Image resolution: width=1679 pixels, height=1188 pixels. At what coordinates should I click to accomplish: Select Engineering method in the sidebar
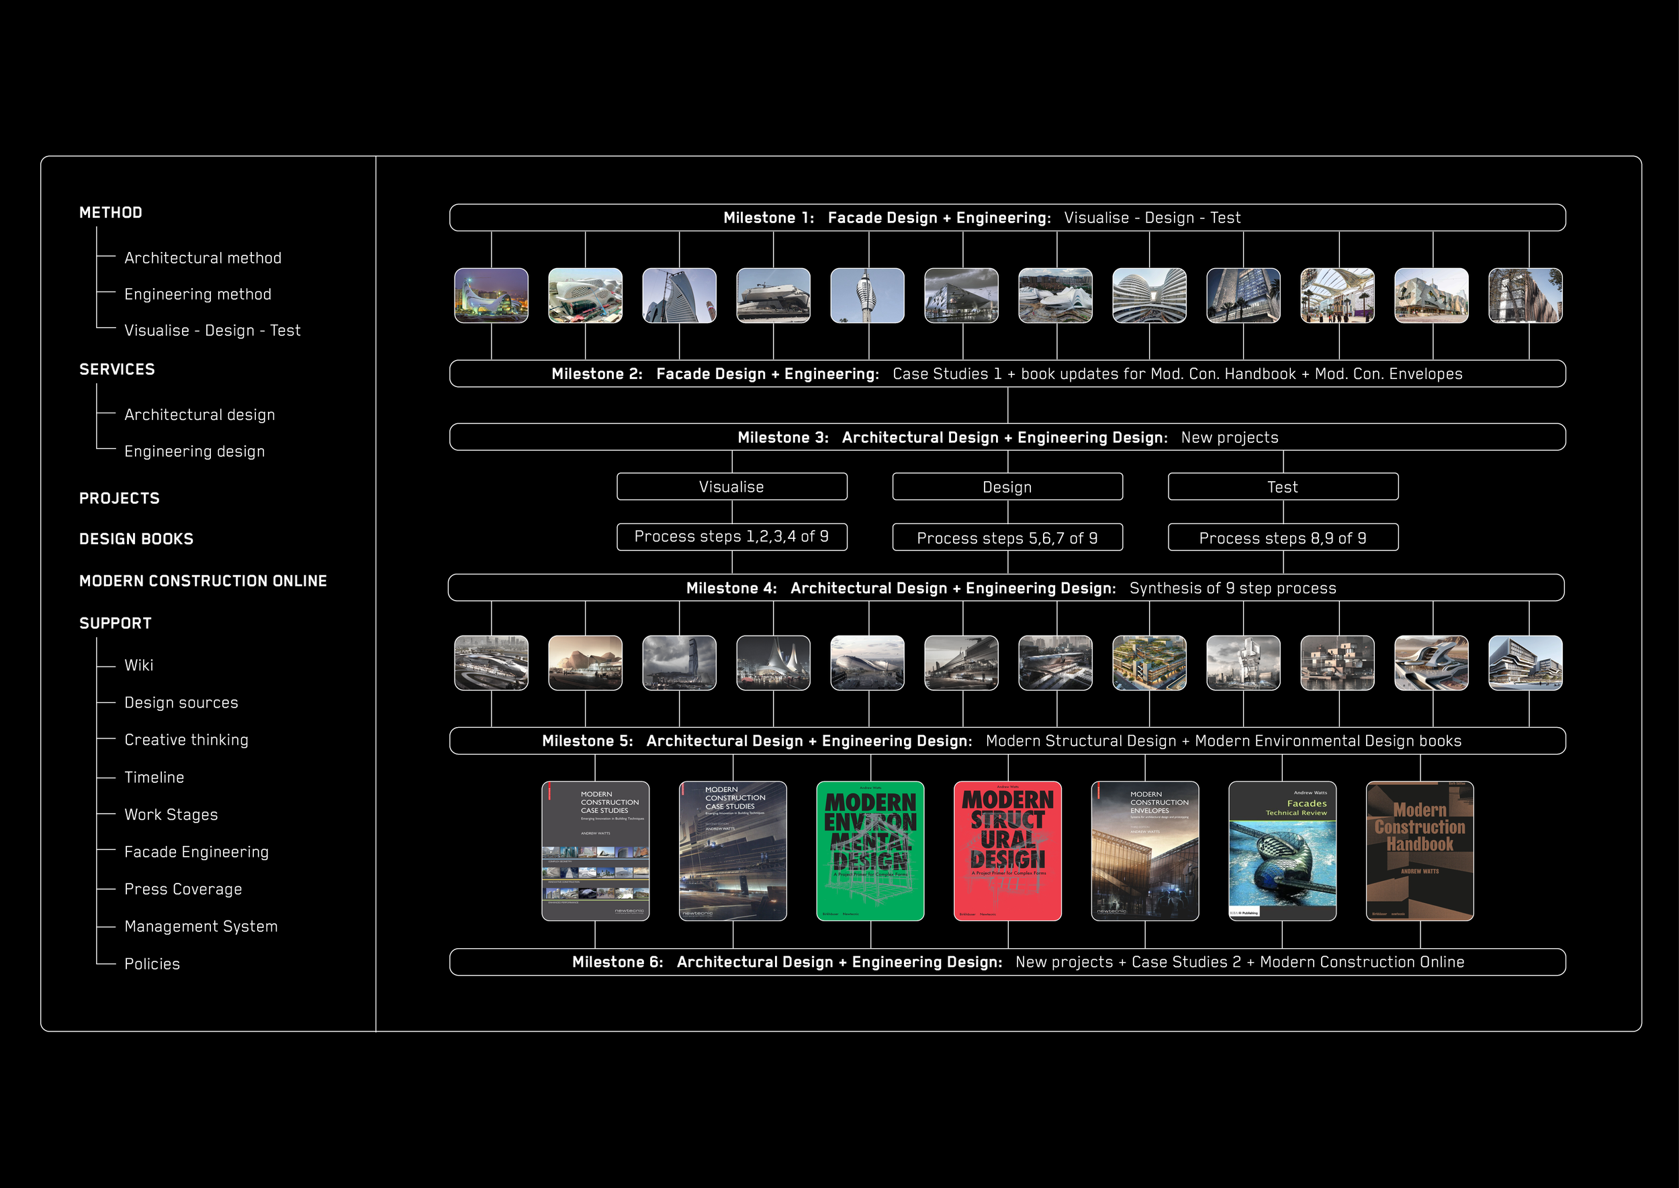coord(197,294)
